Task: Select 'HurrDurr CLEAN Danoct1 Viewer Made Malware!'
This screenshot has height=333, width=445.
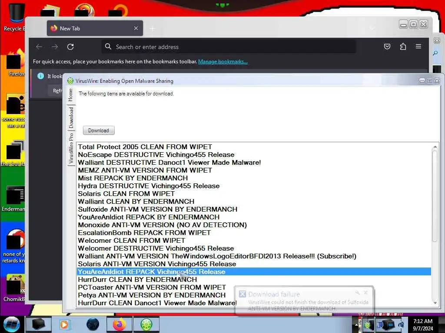Action: point(254,303)
